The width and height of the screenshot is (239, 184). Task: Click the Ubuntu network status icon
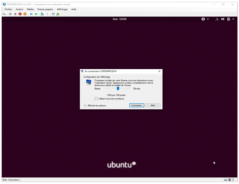point(217,19)
